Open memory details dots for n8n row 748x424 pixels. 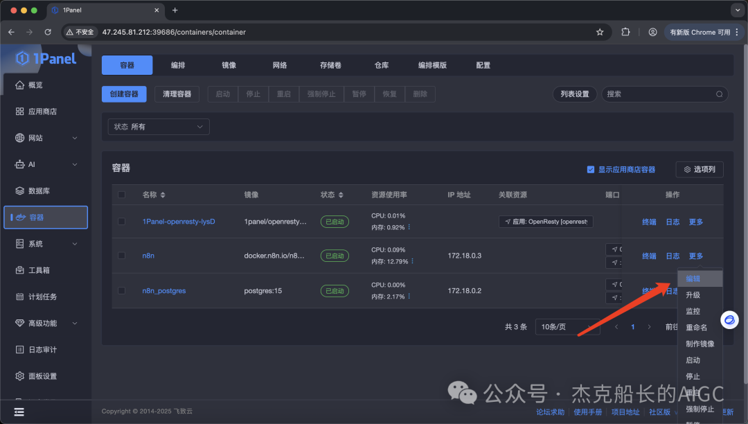(x=412, y=261)
